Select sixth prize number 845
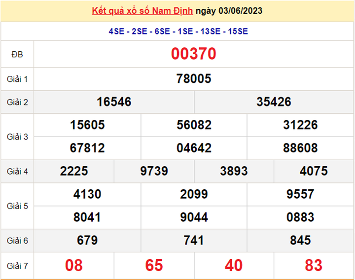 click(300, 241)
